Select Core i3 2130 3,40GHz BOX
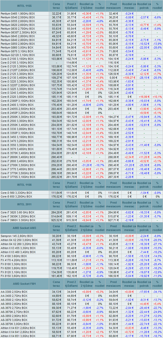 point(17,78)
